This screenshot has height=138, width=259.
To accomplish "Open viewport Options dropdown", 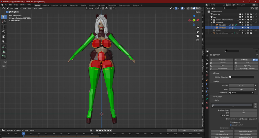I will coord(199,12).
